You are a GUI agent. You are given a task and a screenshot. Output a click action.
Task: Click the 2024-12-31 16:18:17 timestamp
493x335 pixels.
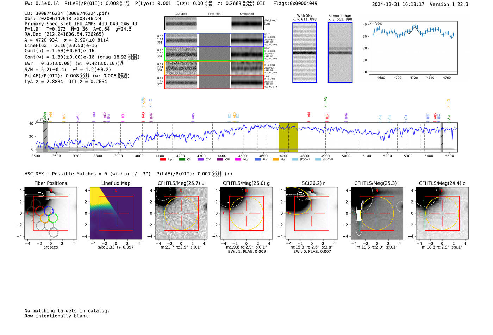point(398,4)
